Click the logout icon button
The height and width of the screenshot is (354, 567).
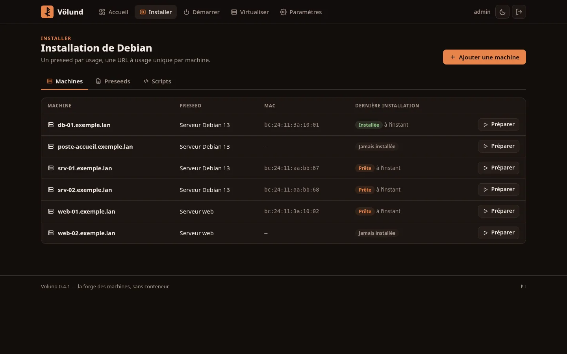click(519, 12)
